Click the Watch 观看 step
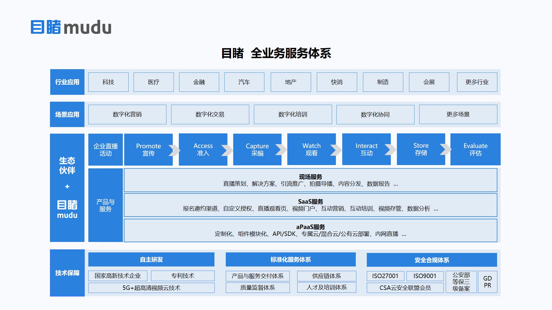Image resolution: width=552 pixels, height=310 pixels. (x=312, y=149)
